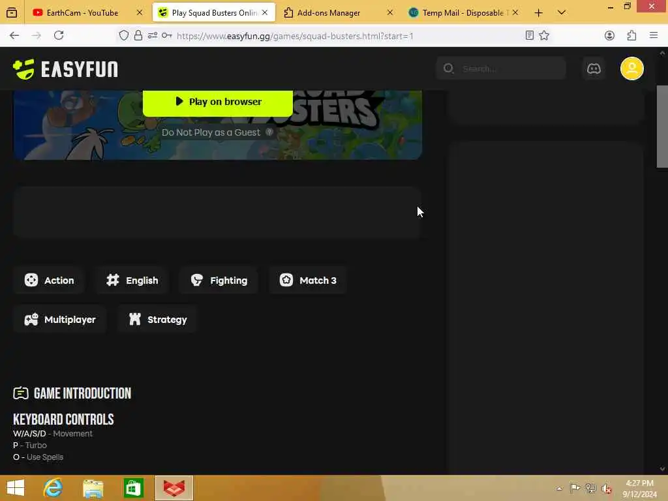The width and height of the screenshot is (668, 501).
Task: Close the EarthCam - YouTube tab
Action: (x=140, y=13)
